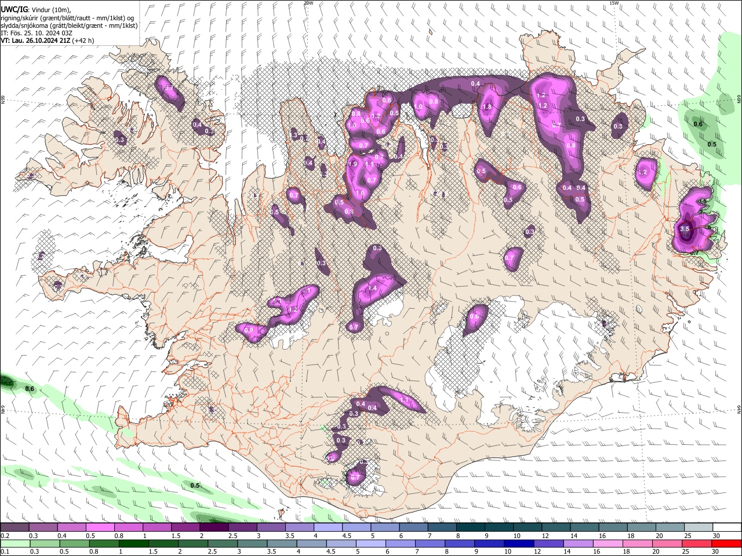Select the upper legend swatch starting at 25
Viewport: 742px width, 556px height.
[x=699, y=528]
